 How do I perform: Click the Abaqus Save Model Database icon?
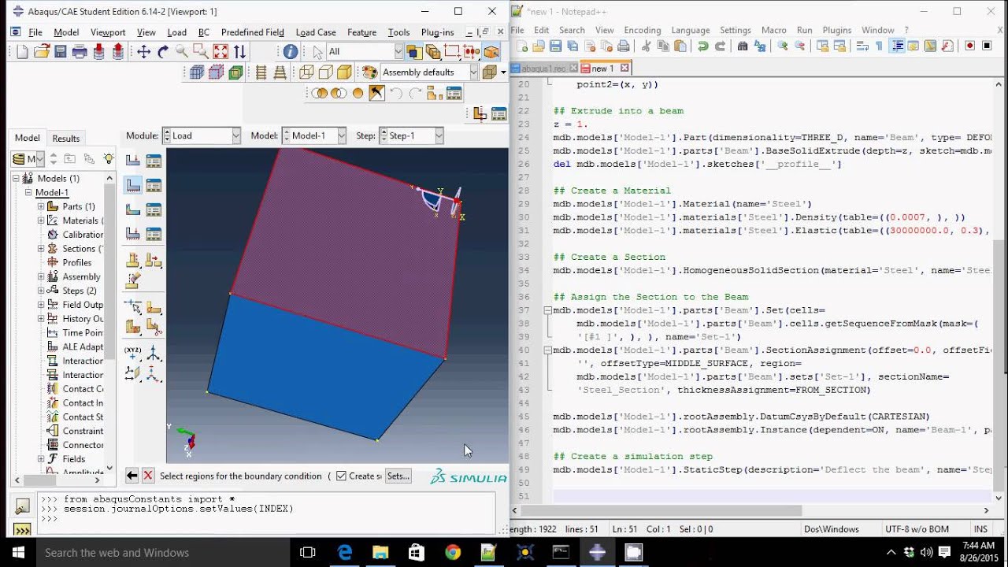pos(60,52)
